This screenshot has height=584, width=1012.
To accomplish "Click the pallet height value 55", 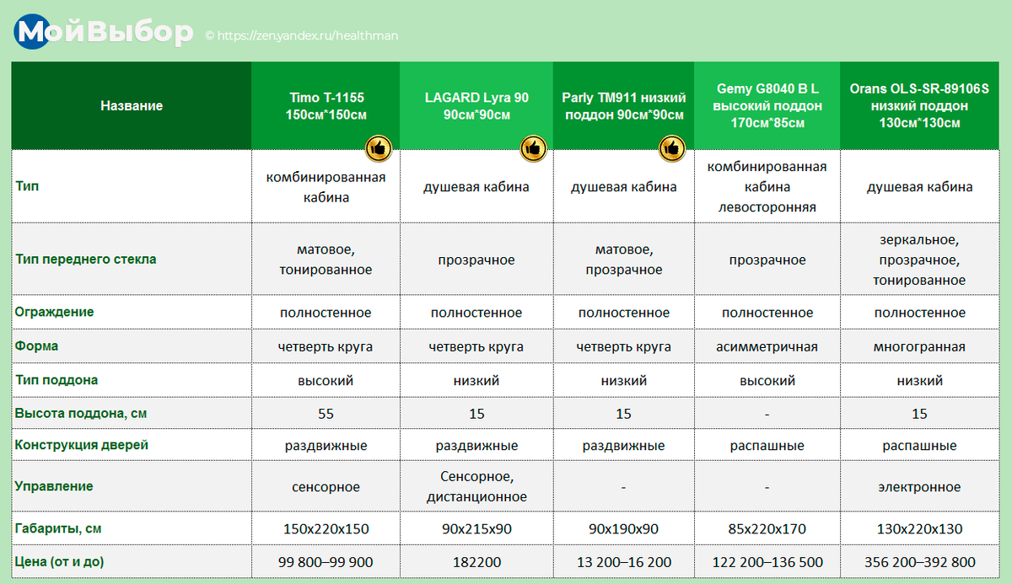I will click(326, 414).
